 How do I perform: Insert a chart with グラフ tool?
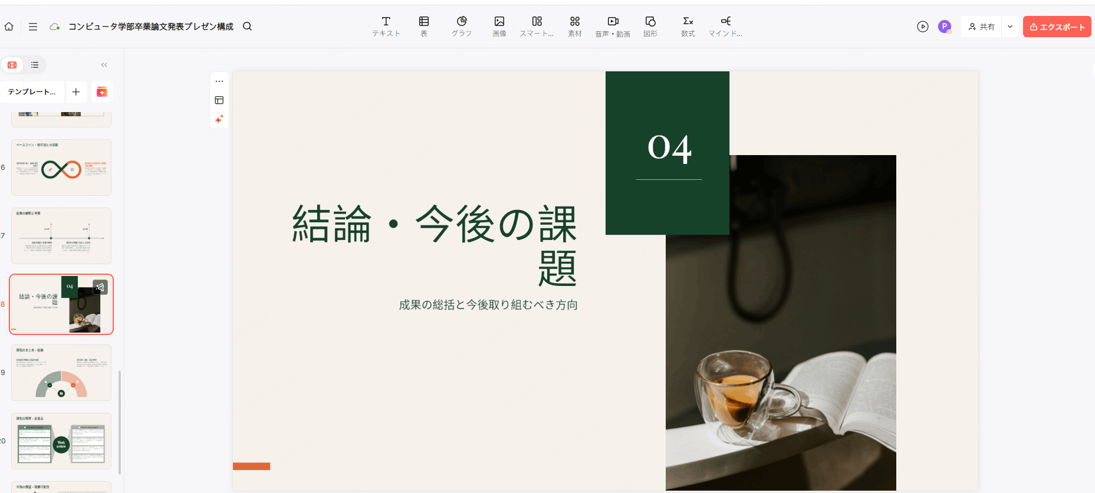[x=462, y=27]
